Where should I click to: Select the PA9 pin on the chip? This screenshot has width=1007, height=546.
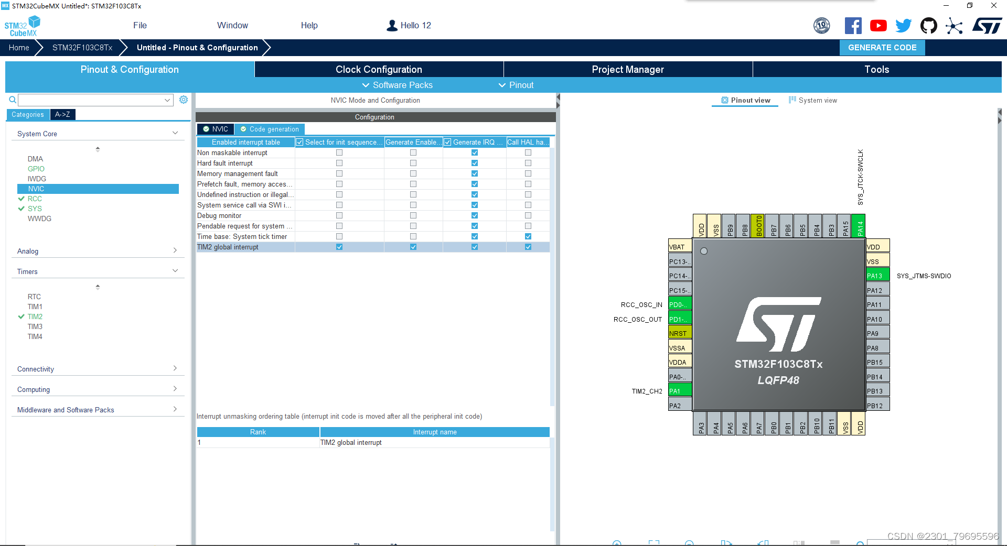877,333
